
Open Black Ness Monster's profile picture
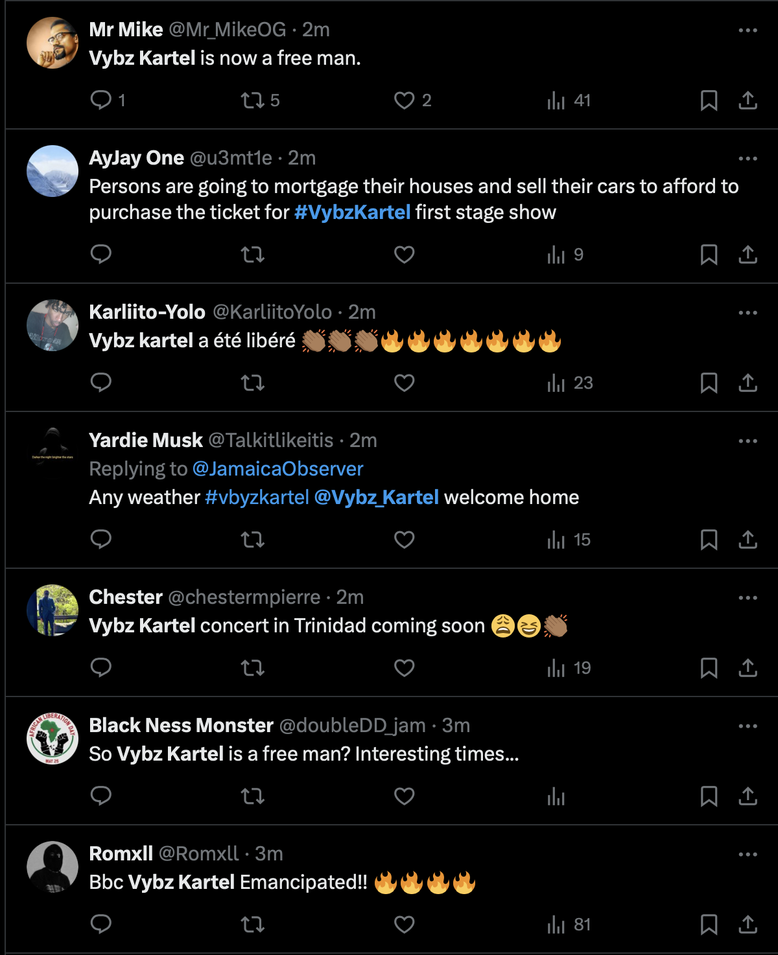[x=53, y=739]
